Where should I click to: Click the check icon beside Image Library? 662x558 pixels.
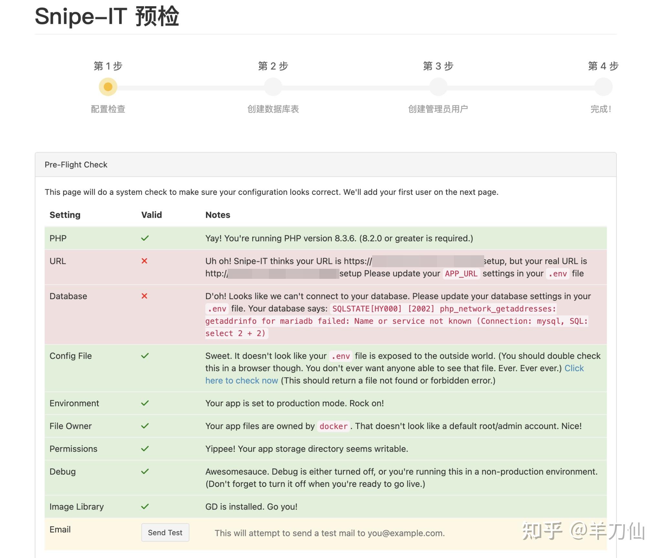145,506
